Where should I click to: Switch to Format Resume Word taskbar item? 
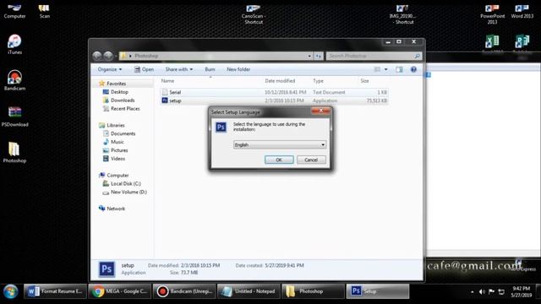click(55, 291)
